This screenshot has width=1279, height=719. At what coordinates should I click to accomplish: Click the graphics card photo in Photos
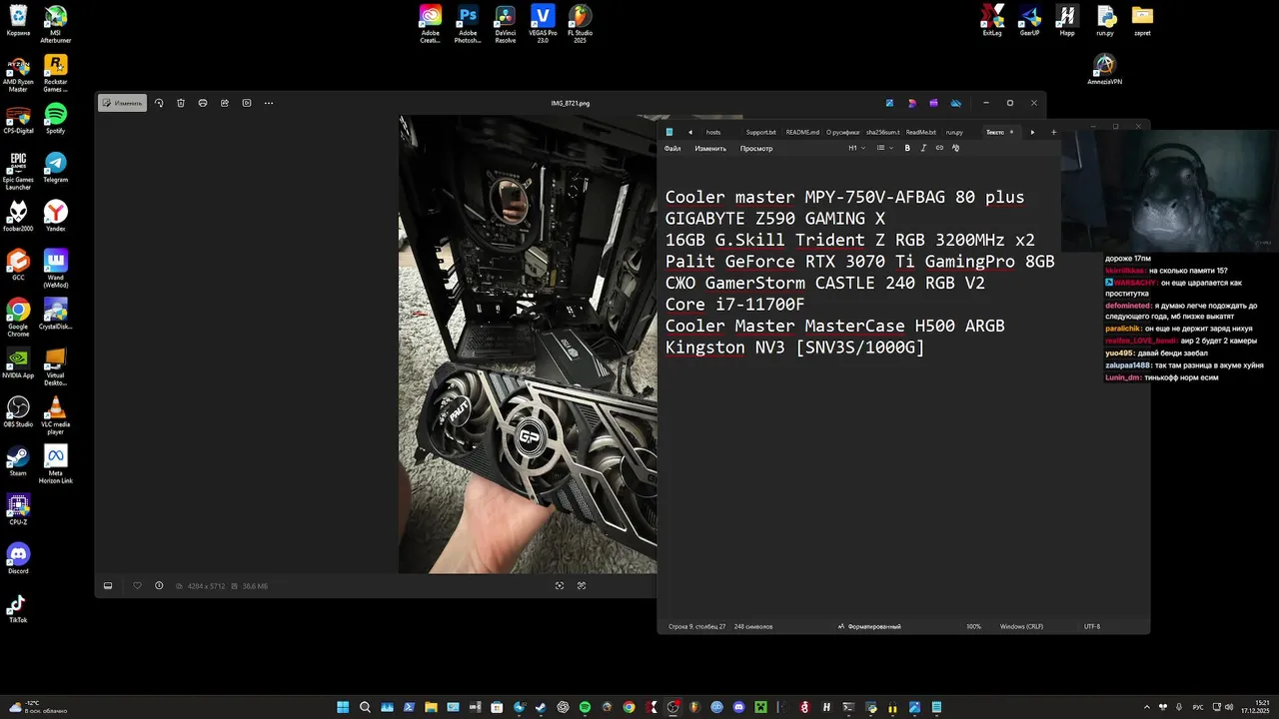click(528, 345)
